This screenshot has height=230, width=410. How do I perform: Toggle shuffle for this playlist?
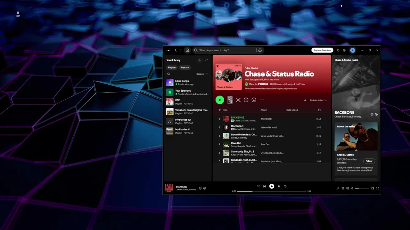[x=238, y=100]
